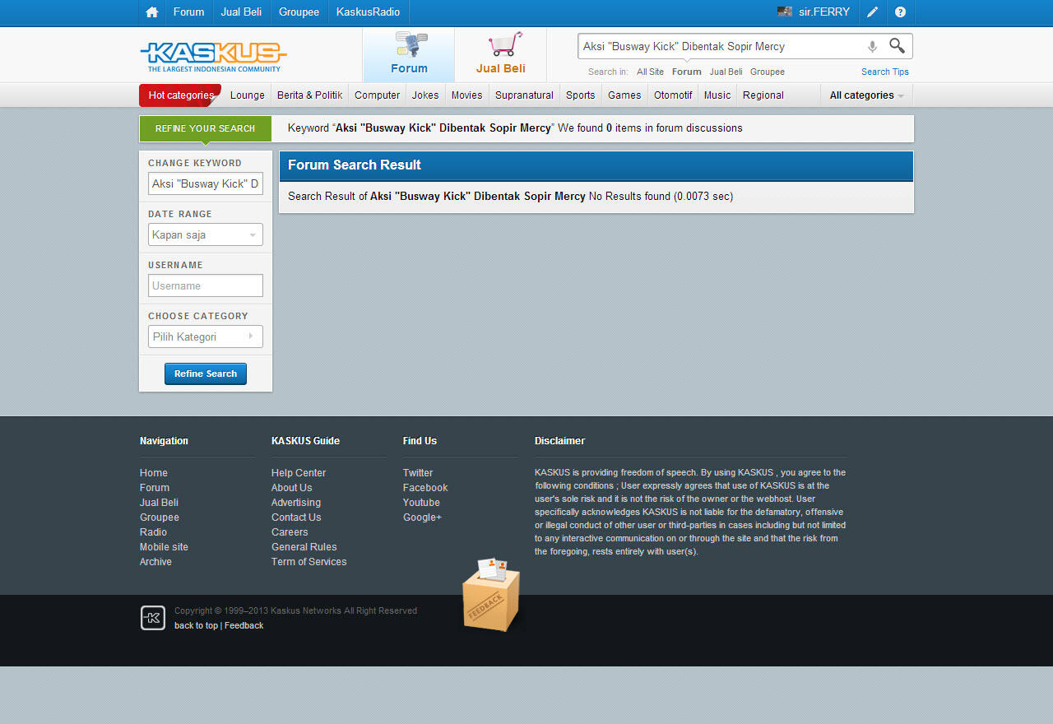Viewport: 1053px width, 724px height.
Task: Set Search in to Jual Beli
Action: point(726,72)
